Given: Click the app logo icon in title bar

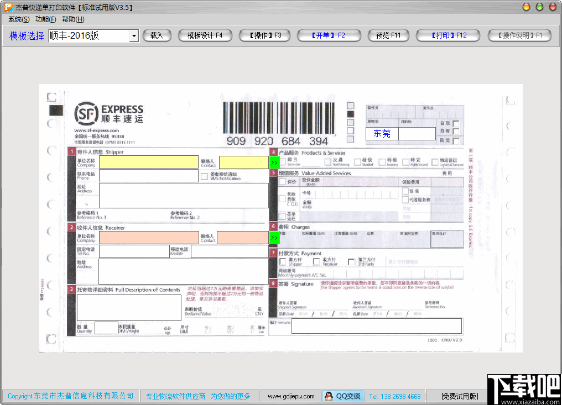Looking at the screenshot, I should 8,7.
